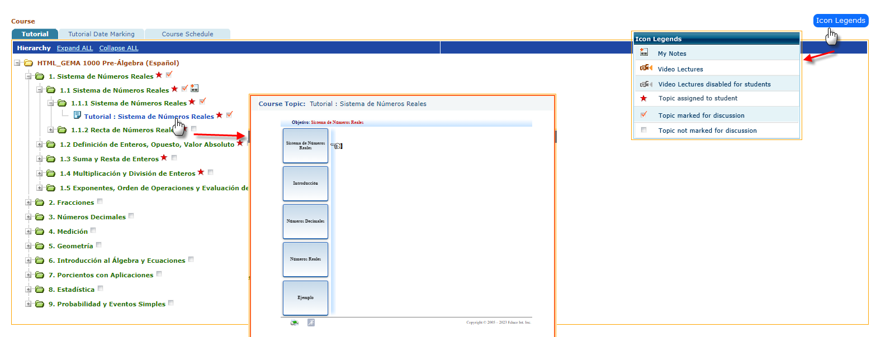Check discussion box for 8. Estadística
876x337 pixels.
point(100,288)
